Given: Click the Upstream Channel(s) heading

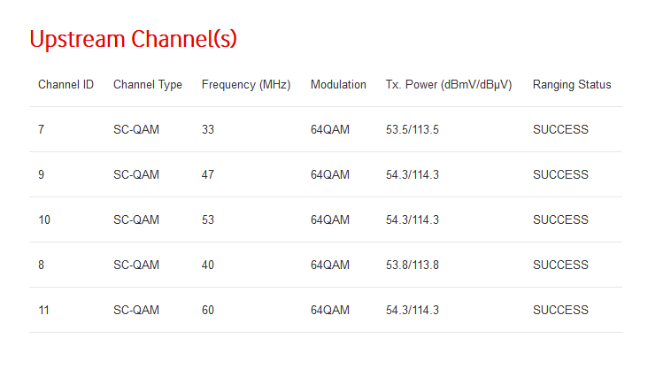Looking at the screenshot, I should coord(133,39).
